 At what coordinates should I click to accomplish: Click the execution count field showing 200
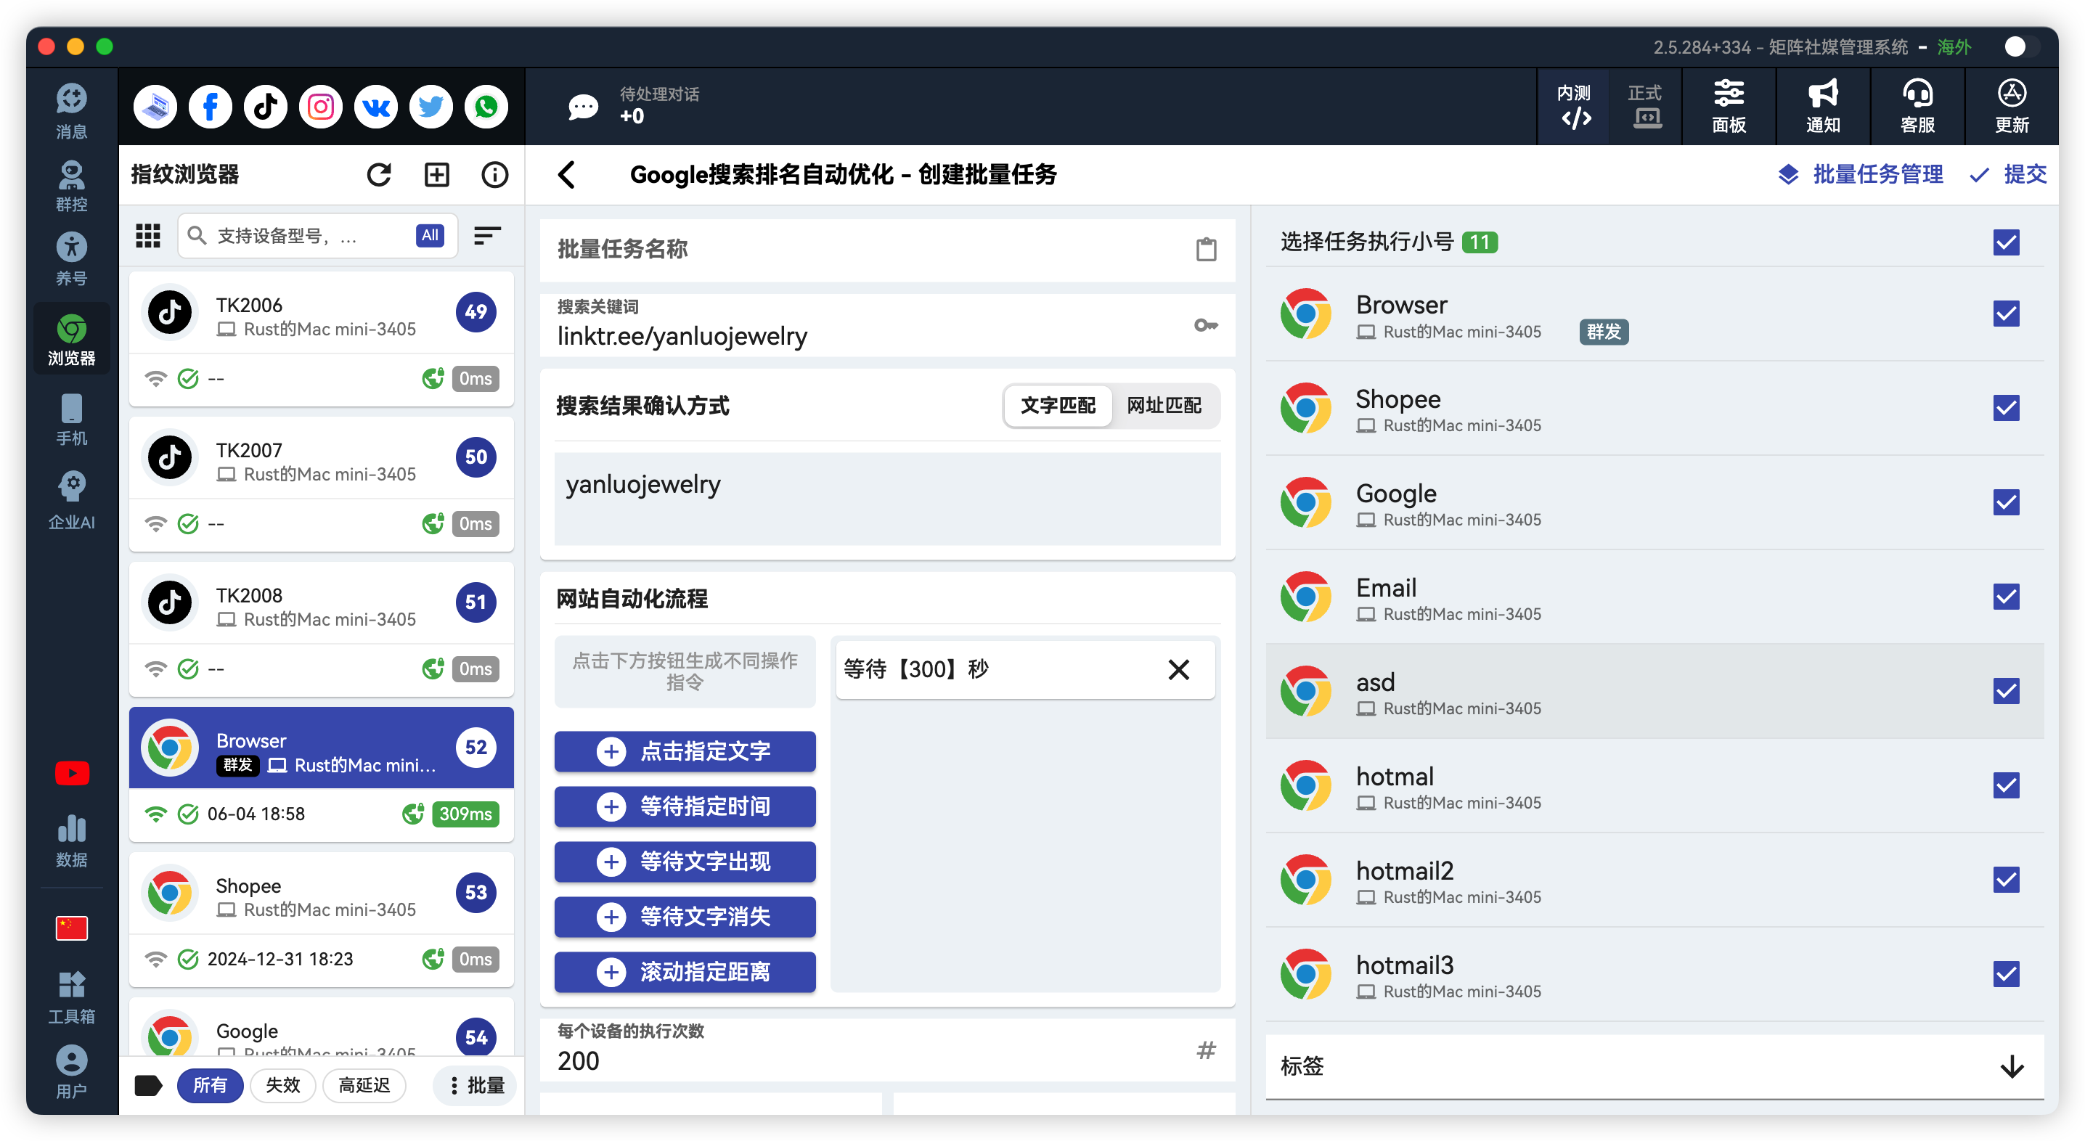887,1050
